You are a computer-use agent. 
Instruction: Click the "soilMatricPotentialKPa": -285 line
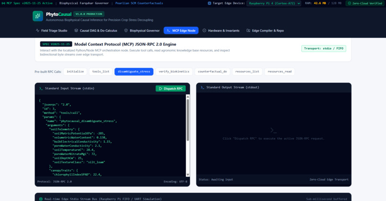click(x=78, y=134)
